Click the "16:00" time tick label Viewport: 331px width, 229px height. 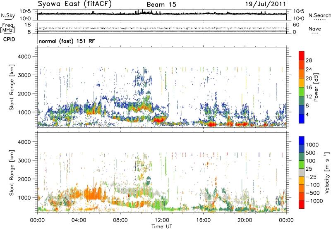203,220
